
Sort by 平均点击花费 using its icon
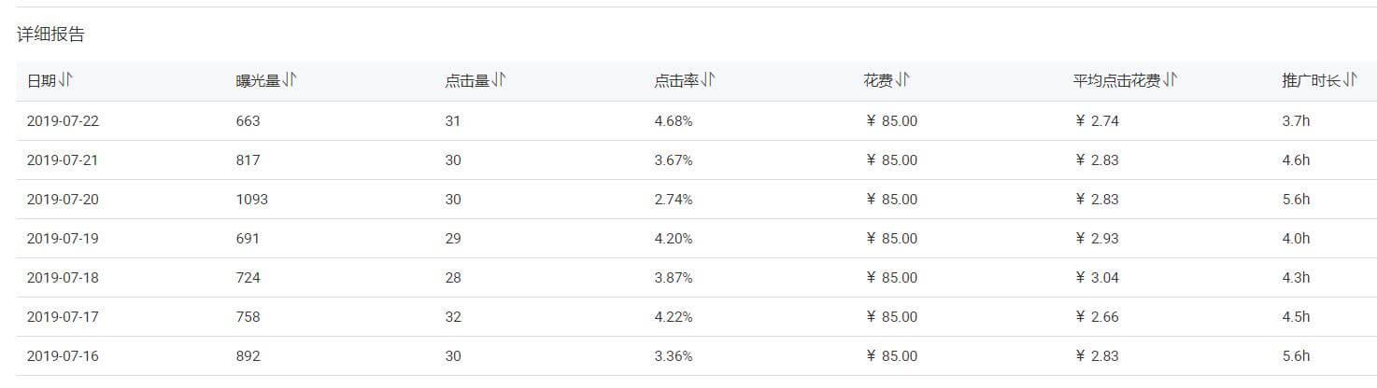pyautogui.click(x=1170, y=81)
